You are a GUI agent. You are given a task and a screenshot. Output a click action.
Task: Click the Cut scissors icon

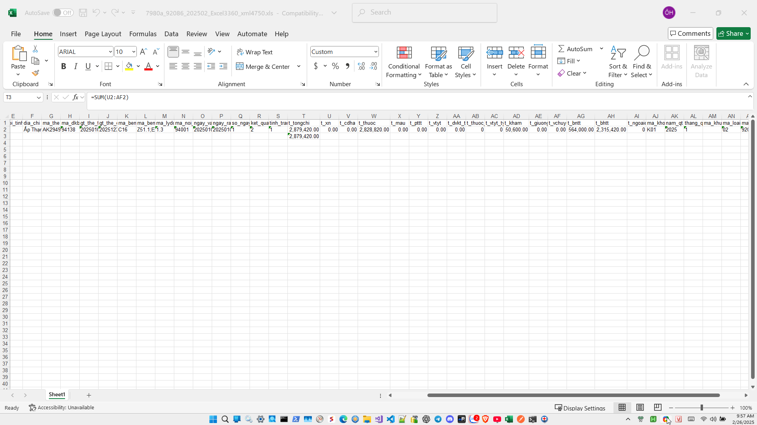point(35,49)
